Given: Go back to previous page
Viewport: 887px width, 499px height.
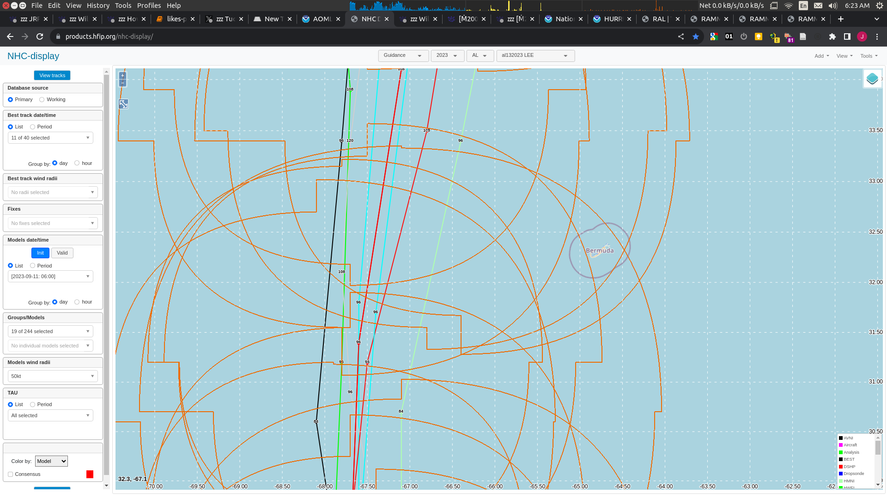Looking at the screenshot, I should [x=10, y=37].
